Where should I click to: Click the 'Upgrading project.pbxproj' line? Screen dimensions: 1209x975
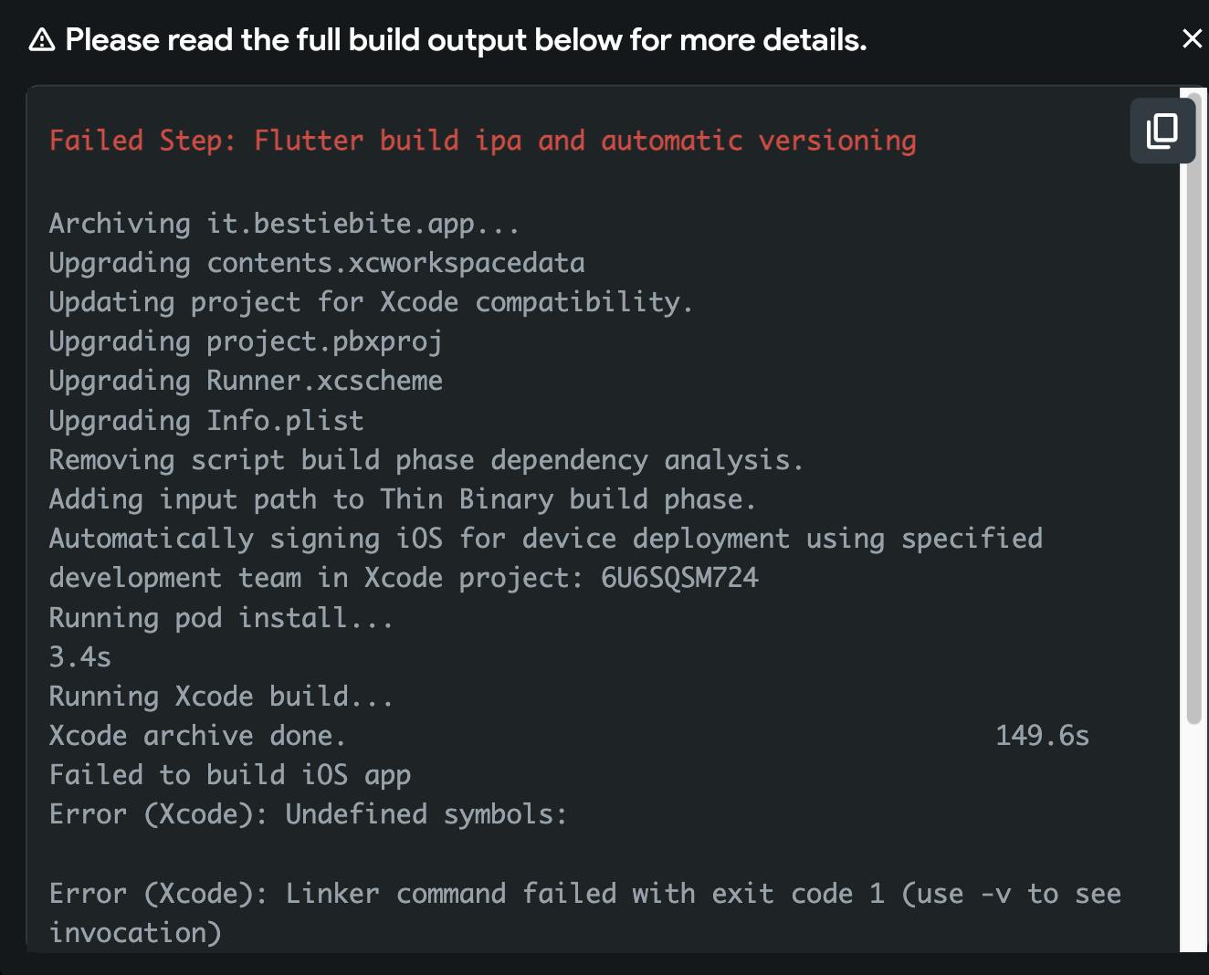(246, 341)
